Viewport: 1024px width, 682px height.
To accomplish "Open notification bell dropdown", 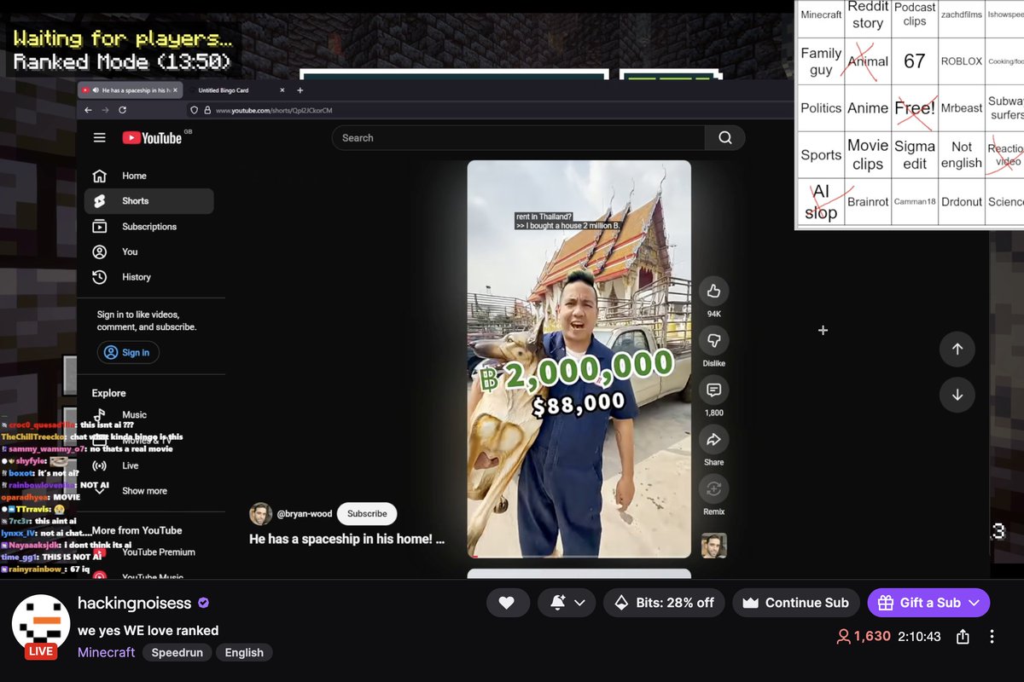I will pyautogui.click(x=567, y=603).
